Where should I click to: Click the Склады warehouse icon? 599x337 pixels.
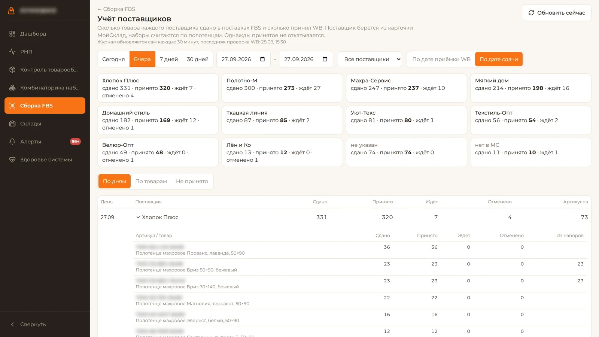(x=12, y=124)
